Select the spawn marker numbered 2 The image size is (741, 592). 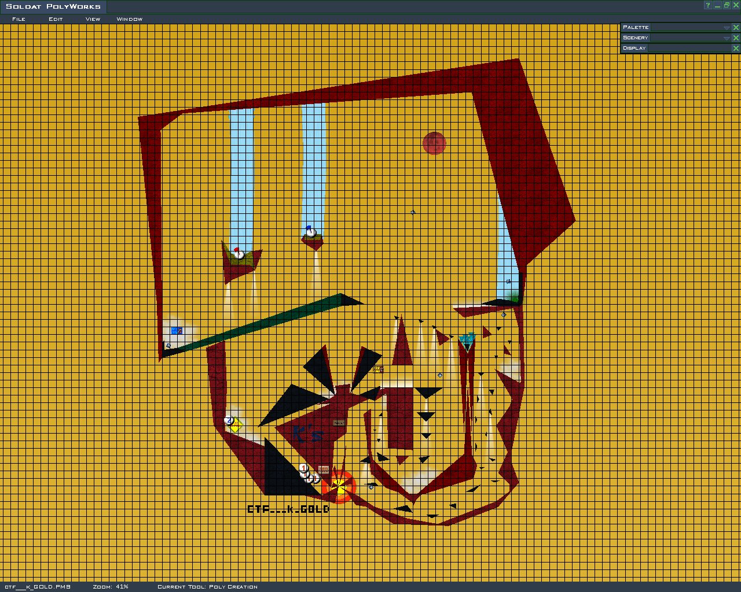click(x=229, y=420)
